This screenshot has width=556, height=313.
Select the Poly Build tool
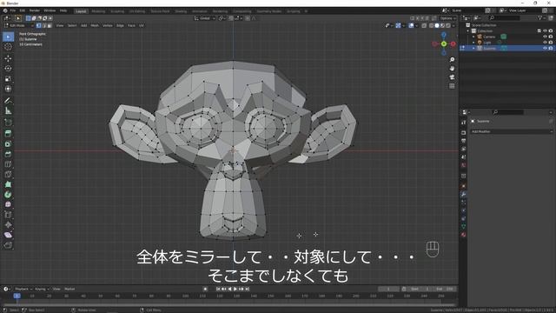[8, 184]
